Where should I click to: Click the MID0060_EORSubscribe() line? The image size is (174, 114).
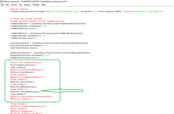[x=24, y=87]
